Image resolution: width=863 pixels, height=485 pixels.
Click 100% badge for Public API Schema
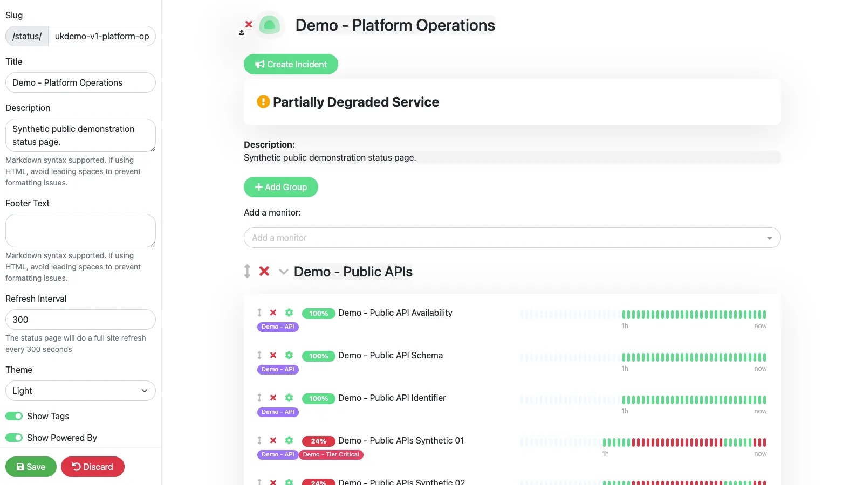pos(319,356)
